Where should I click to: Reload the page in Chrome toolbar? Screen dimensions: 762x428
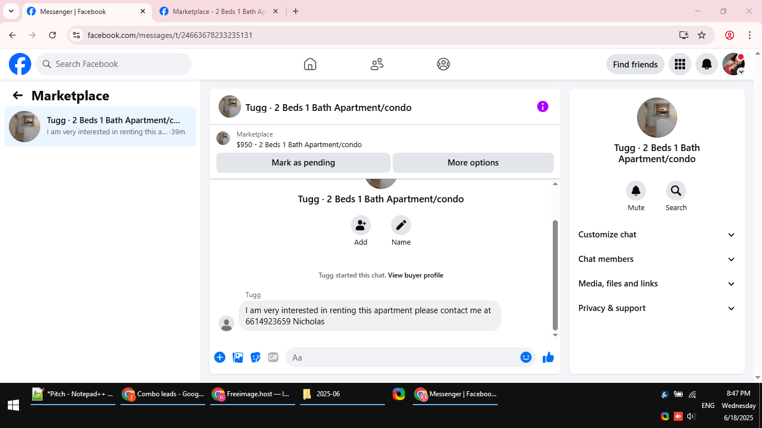(52, 35)
